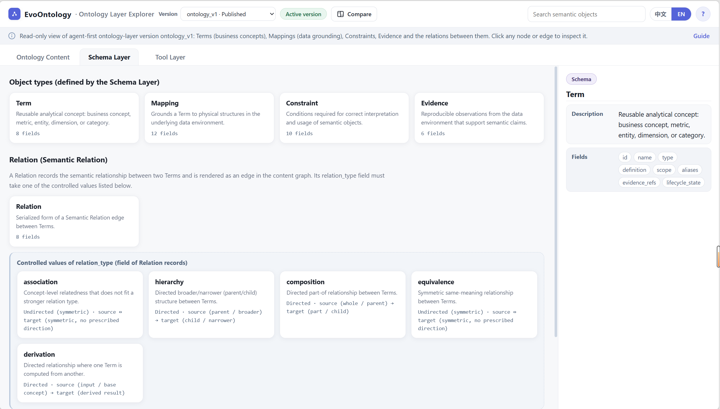Switch language to 中文

(x=661, y=14)
